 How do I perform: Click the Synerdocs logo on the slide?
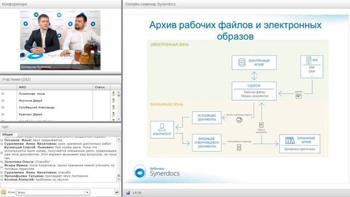tap(157, 172)
